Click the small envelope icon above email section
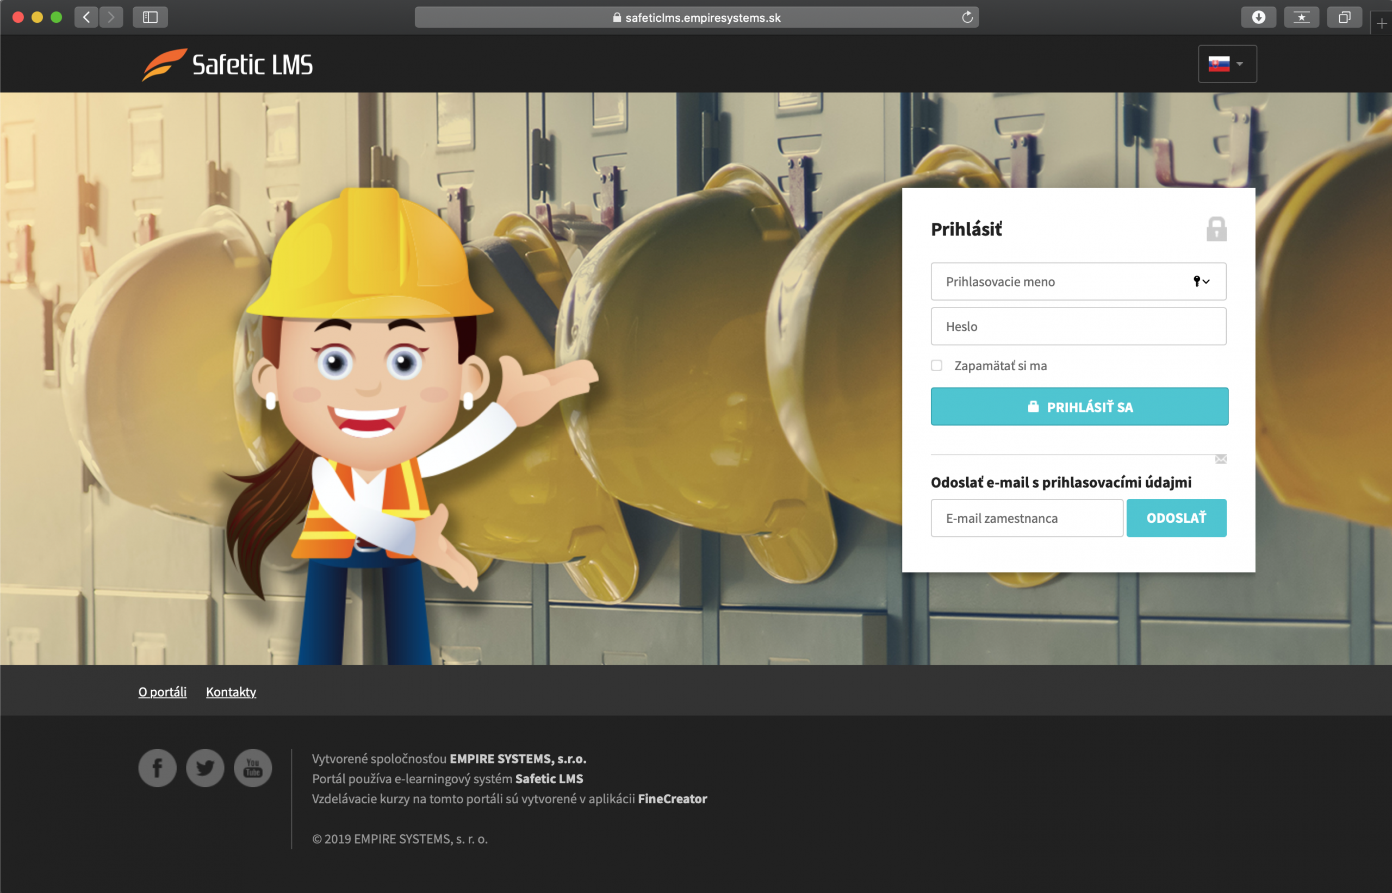Image resolution: width=1392 pixels, height=893 pixels. 1221,459
